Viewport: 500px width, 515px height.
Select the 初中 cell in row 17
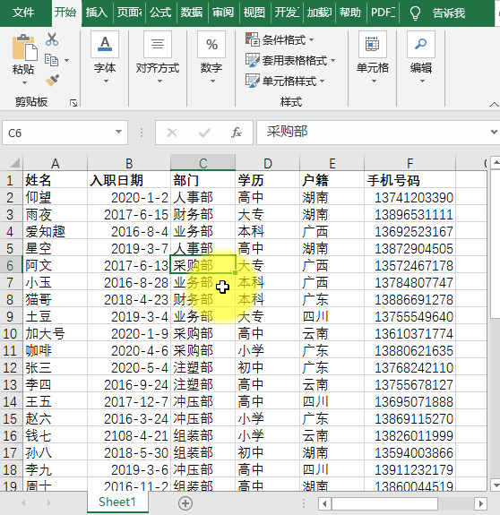click(x=267, y=453)
